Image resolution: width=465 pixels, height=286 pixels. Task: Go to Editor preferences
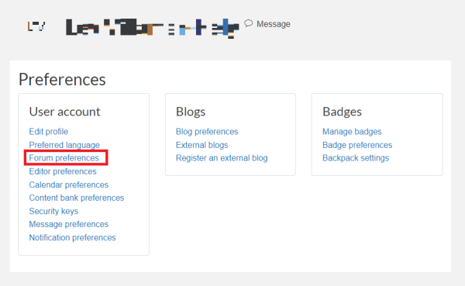click(63, 171)
